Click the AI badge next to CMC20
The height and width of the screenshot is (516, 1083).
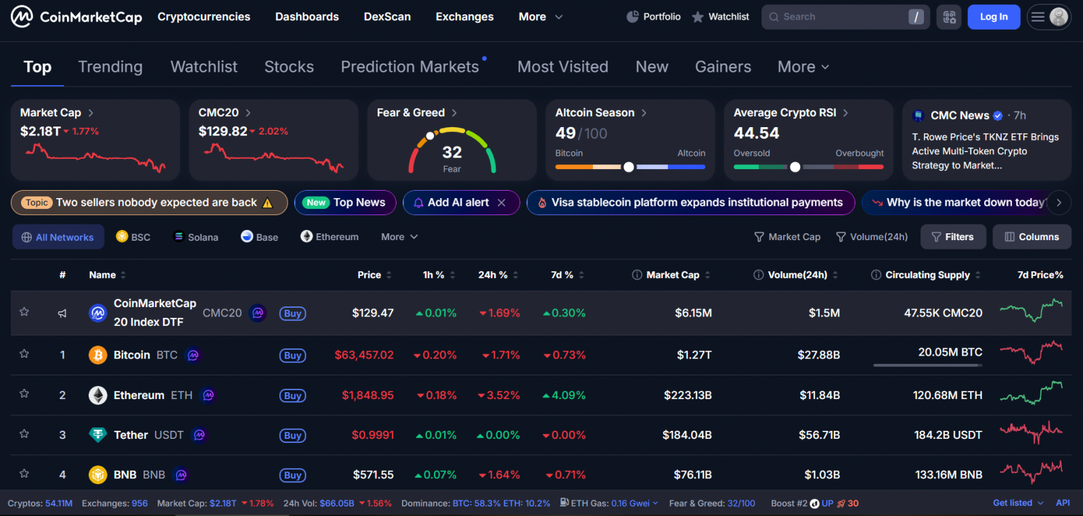pyautogui.click(x=258, y=313)
